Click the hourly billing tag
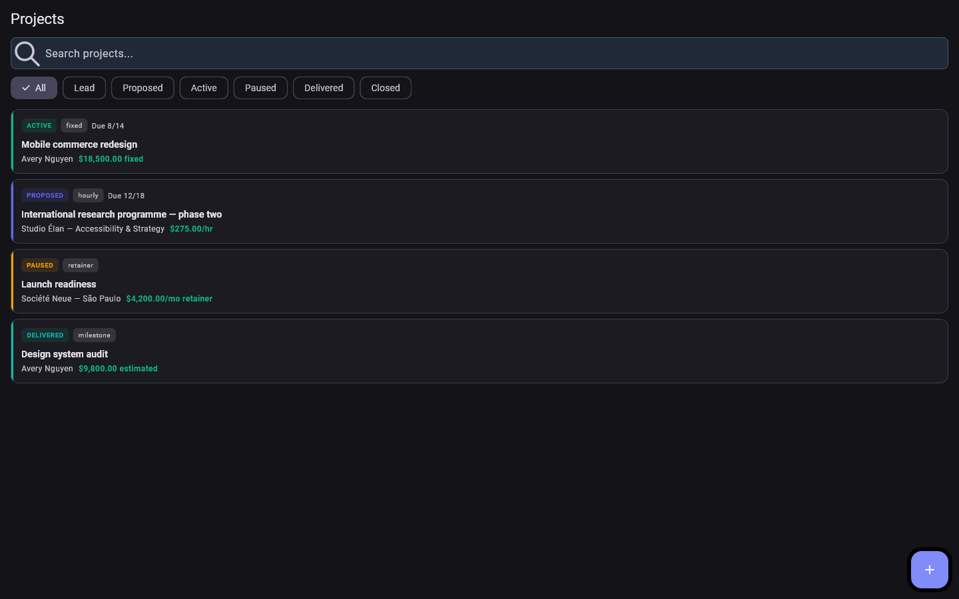959x599 pixels. tap(88, 196)
